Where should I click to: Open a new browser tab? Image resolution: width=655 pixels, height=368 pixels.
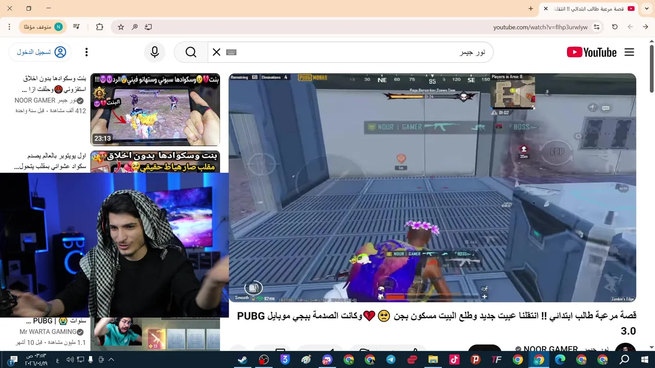point(531,9)
